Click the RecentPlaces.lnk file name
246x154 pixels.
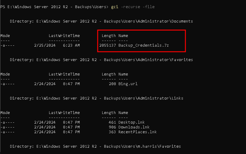point(137,132)
